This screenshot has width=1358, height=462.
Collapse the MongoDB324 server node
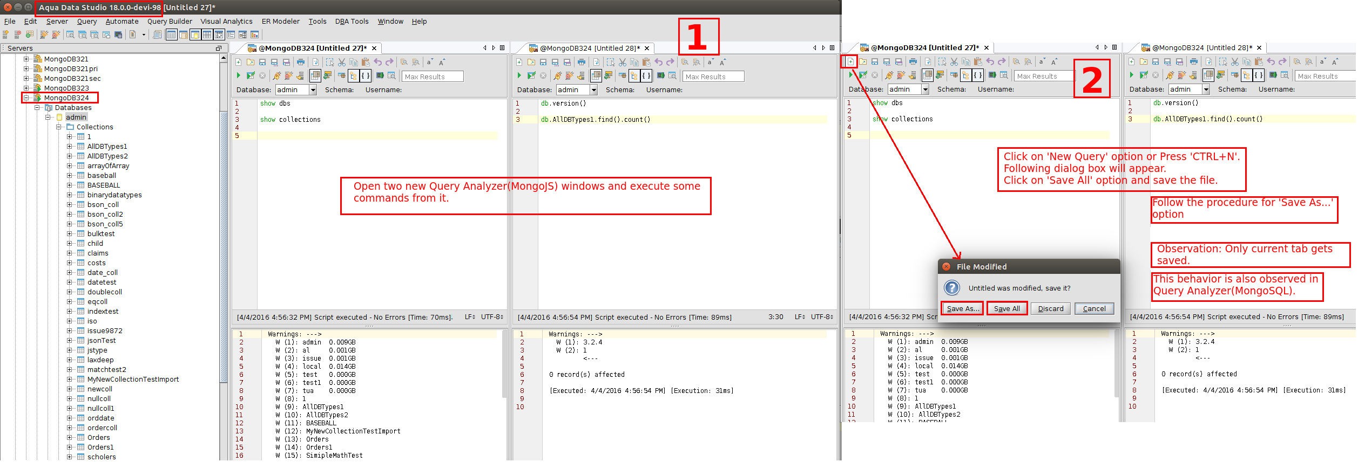pyautogui.click(x=26, y=98)
